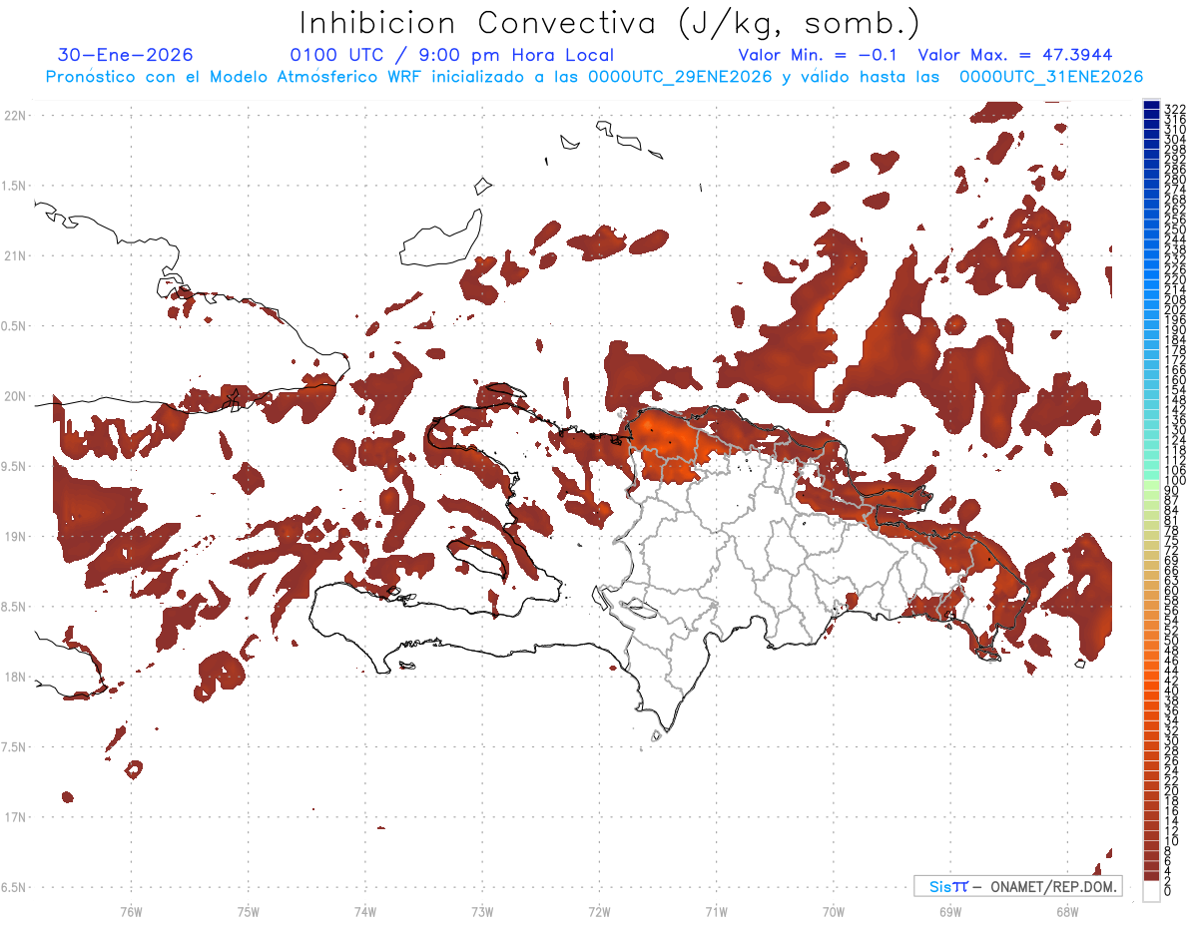1198x925 pixels.
Task: Click the '22N' latitude label
Action: click(15, 115)
